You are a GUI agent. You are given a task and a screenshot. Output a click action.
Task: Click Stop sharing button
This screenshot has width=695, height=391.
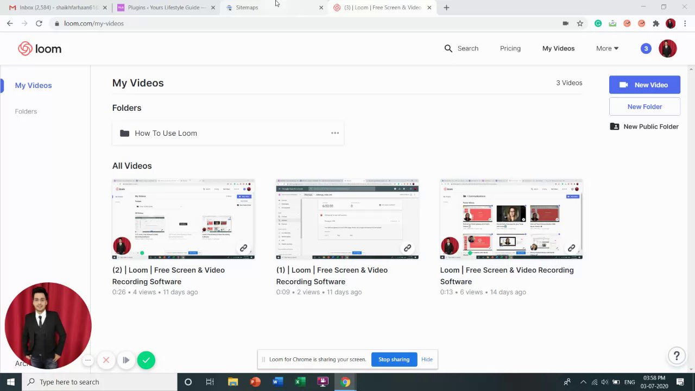coord(394,360)
